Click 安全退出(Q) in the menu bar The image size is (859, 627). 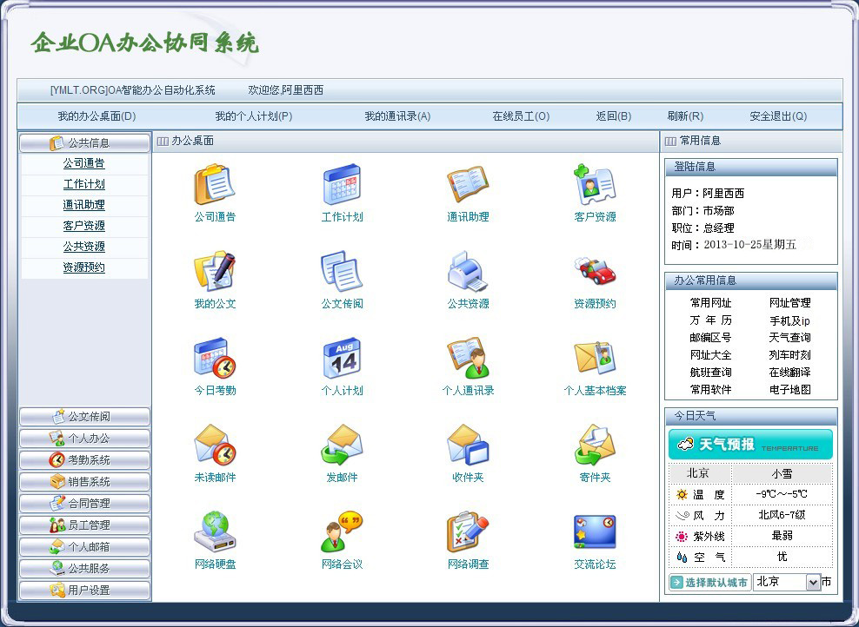tap(778, 116)
